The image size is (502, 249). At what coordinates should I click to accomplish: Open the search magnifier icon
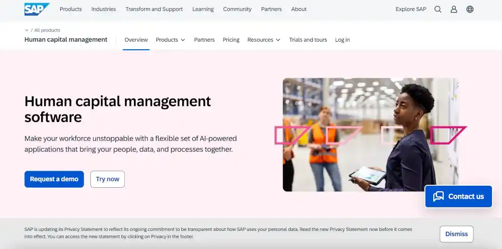438,9
